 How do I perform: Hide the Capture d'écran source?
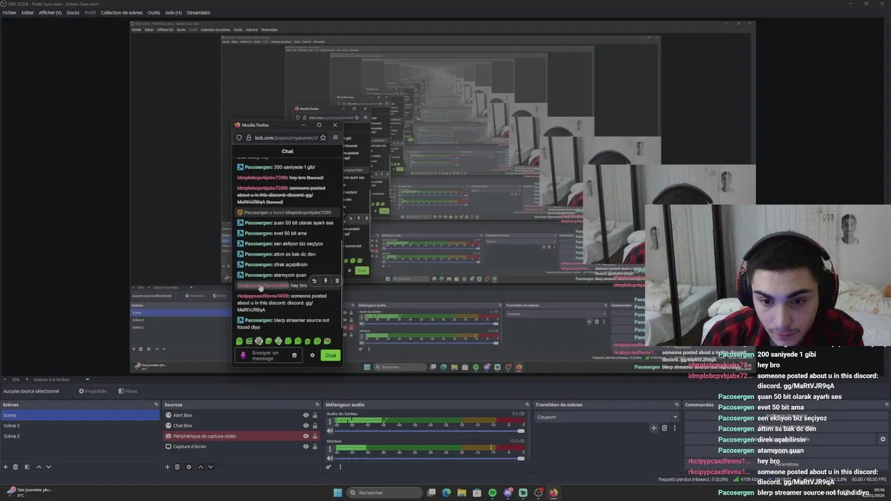306,447
